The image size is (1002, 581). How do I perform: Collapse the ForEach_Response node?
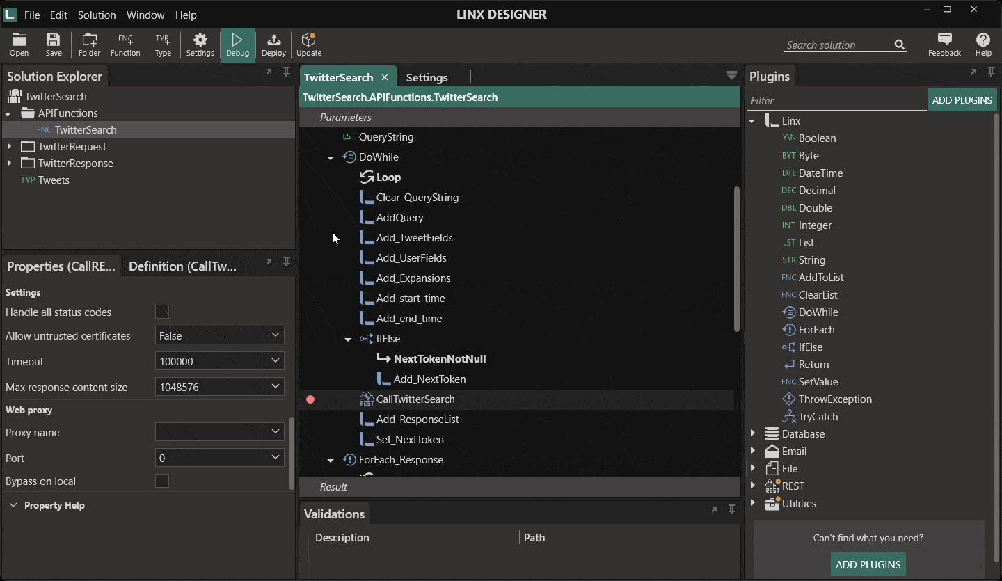click(x=331, y=460)
